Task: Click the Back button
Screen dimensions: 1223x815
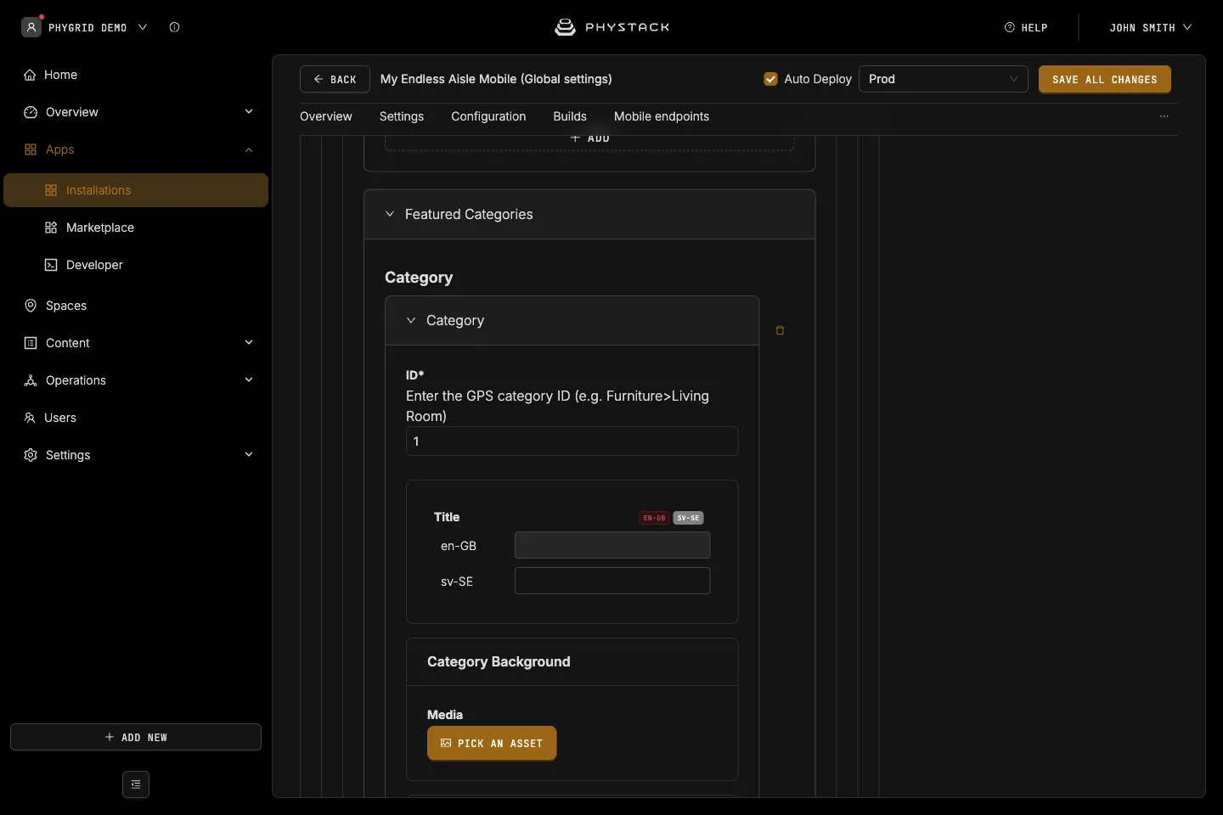Action: coord(335,79)
